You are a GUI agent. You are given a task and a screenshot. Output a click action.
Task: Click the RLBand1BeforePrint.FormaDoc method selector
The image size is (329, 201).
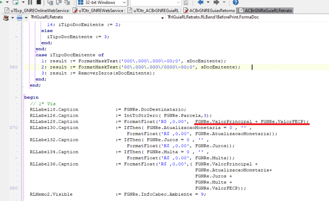[x=247, y=17]
